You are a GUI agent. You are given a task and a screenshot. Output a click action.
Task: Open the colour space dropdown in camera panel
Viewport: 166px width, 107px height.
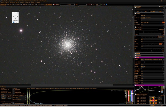click(152, 16)
